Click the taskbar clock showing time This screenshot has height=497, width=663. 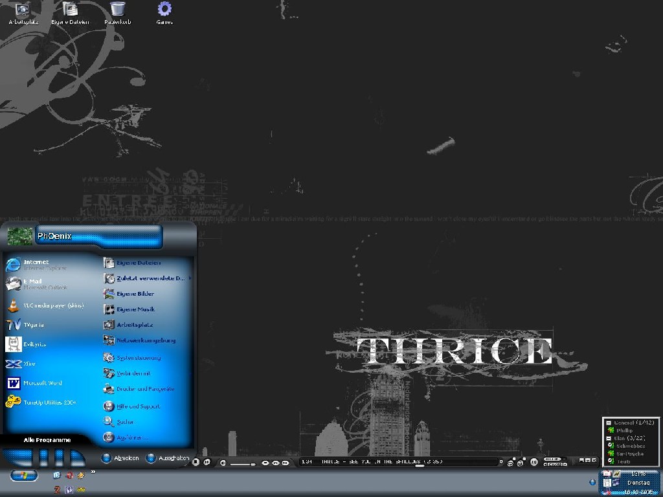[638, 474]
